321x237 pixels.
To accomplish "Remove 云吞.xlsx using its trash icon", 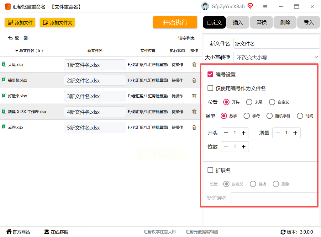I will point(194,127).
